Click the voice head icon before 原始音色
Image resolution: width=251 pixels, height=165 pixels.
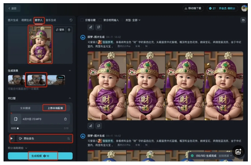[21, 138]
